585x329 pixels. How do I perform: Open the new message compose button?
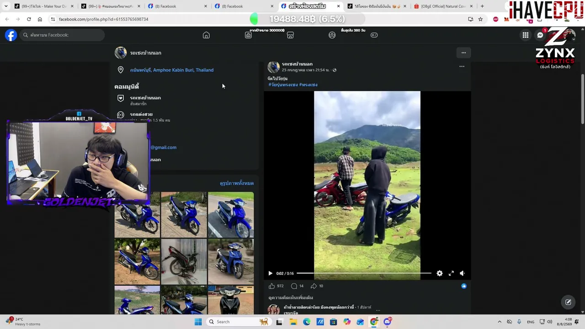tap(568, 302)
